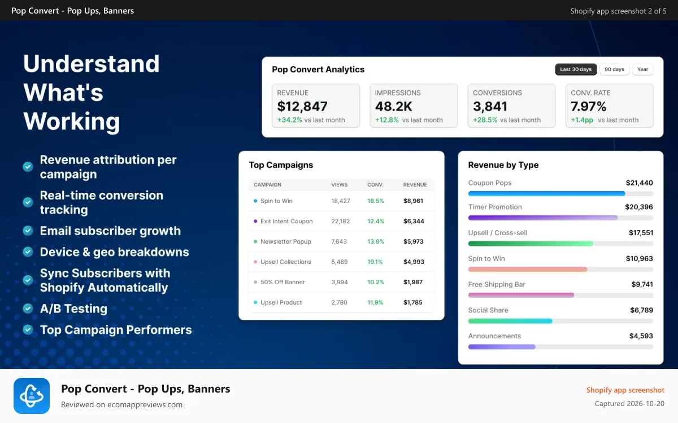
Task: Click the $4,593 Announcements amount
Action: tap(641, 336)
